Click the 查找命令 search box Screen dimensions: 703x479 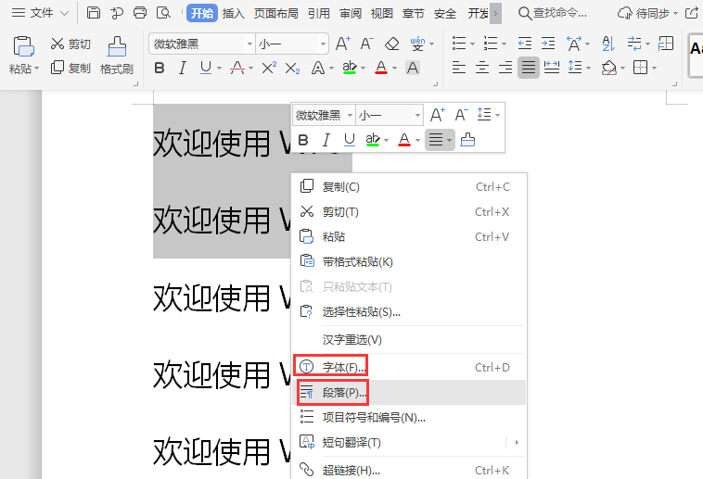[x=553, y=14]
